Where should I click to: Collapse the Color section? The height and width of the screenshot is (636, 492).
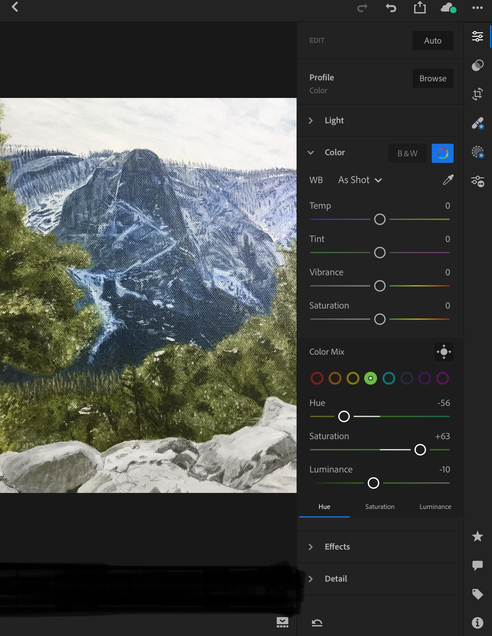[x=310, y=153]
